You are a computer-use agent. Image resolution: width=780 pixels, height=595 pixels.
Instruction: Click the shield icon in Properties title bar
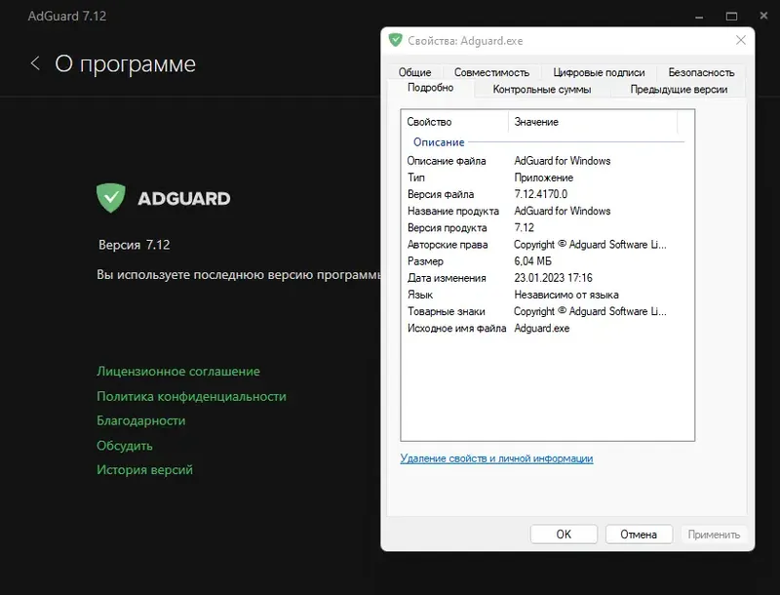click(x=396, y=40)
